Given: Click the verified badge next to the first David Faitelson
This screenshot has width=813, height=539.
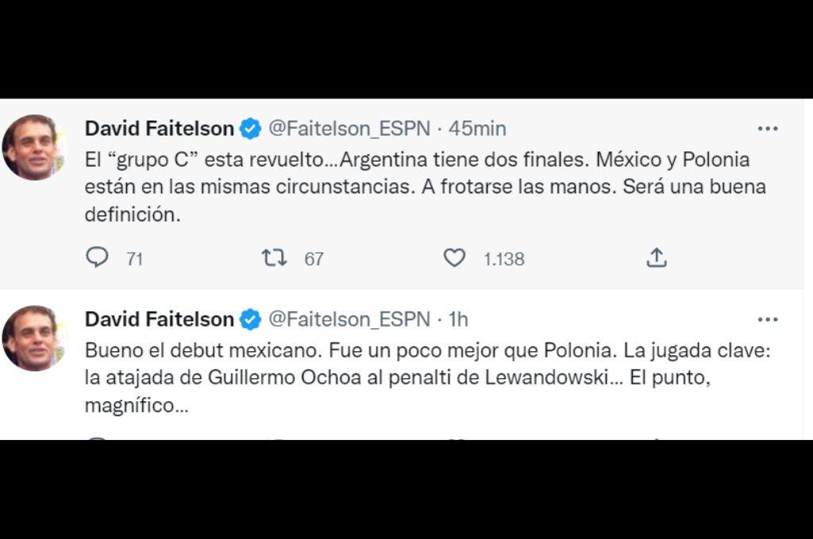Looking at the screenshot, I should click(x=250, y=128).
